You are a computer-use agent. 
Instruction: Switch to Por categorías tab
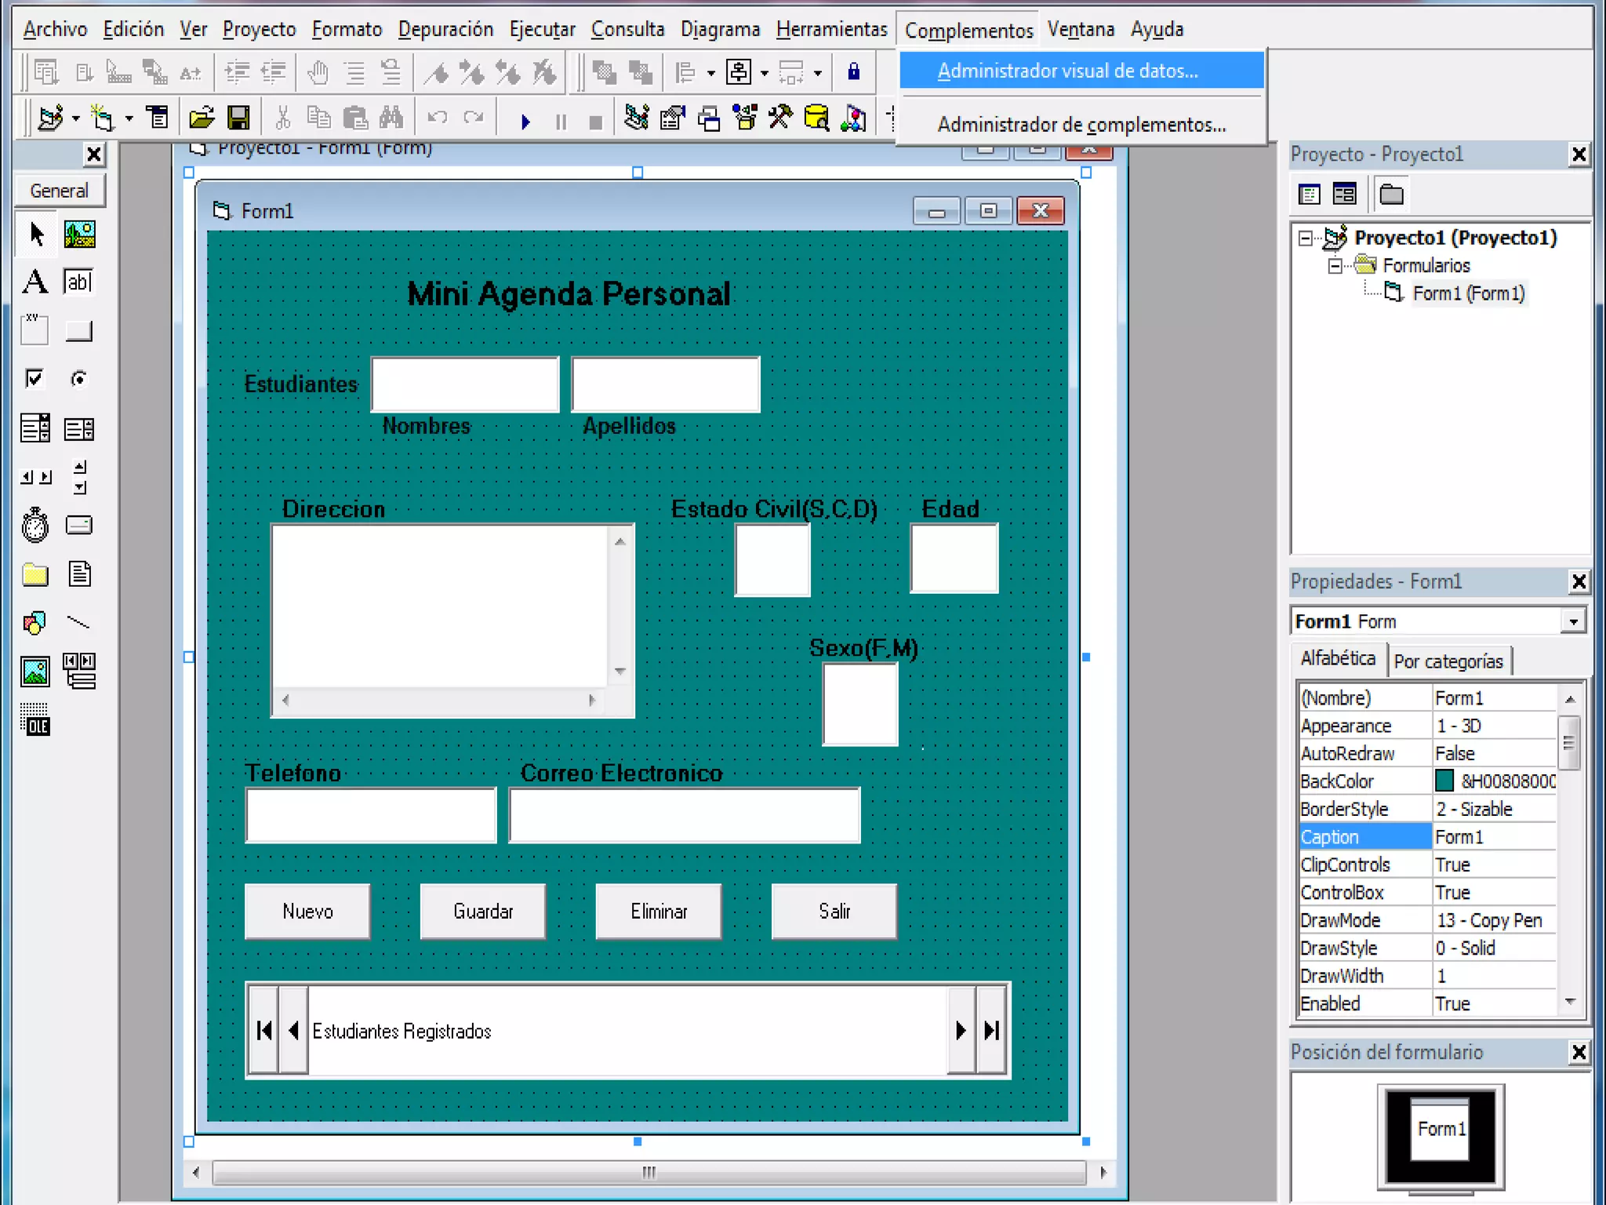click(x=1448, y=661)
